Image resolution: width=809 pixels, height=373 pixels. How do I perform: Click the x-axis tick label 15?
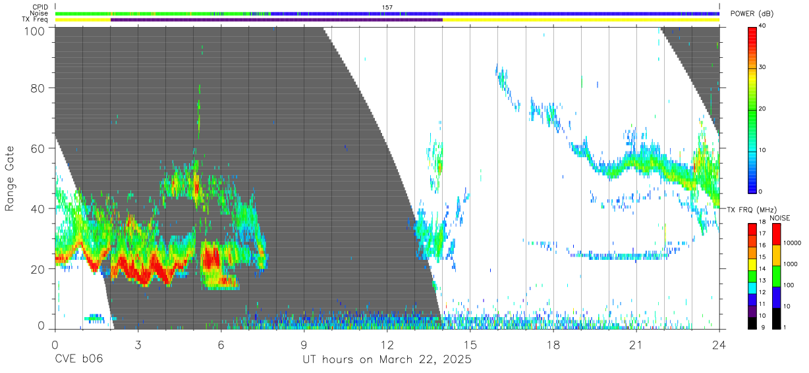coord(470,345)
